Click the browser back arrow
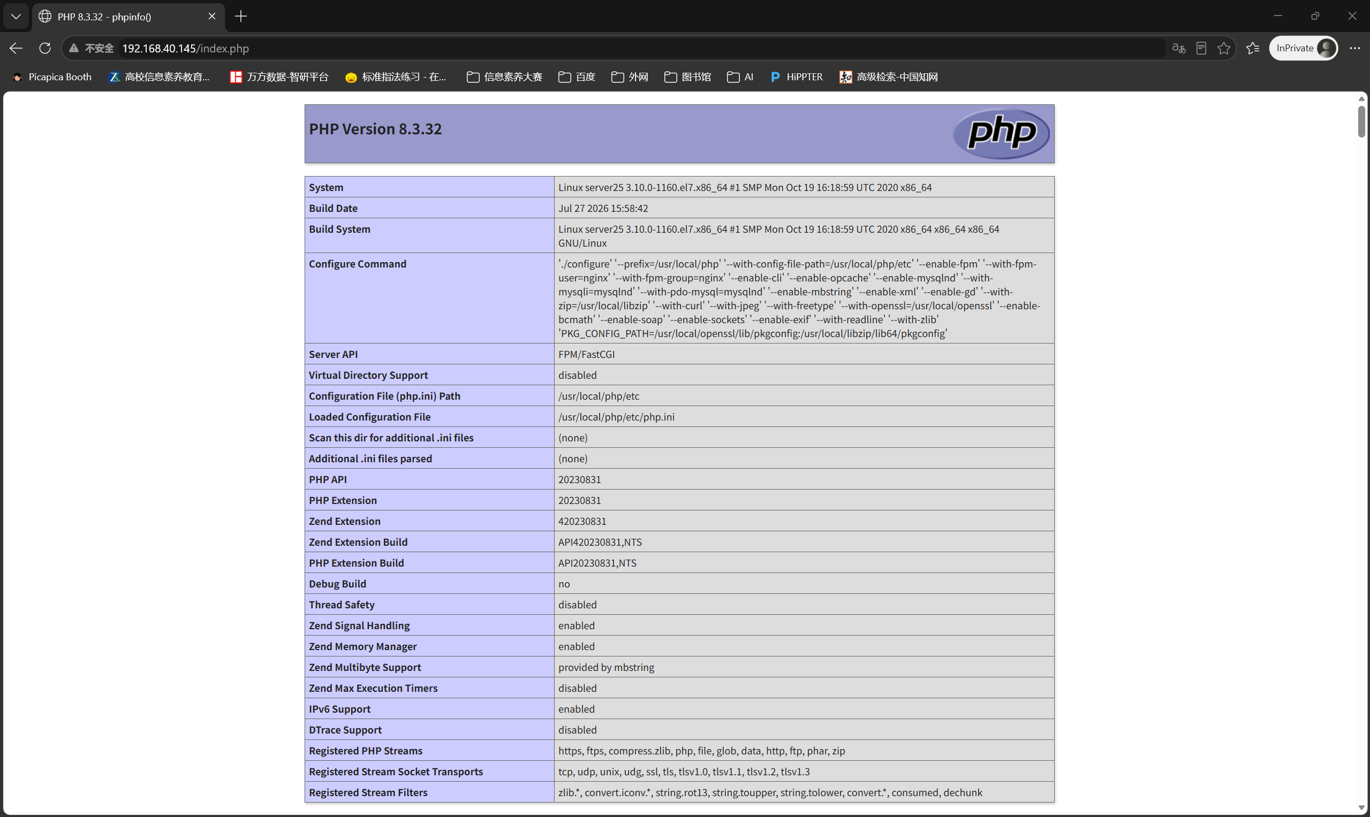1370x817 pixels. [x=16, y=49]
